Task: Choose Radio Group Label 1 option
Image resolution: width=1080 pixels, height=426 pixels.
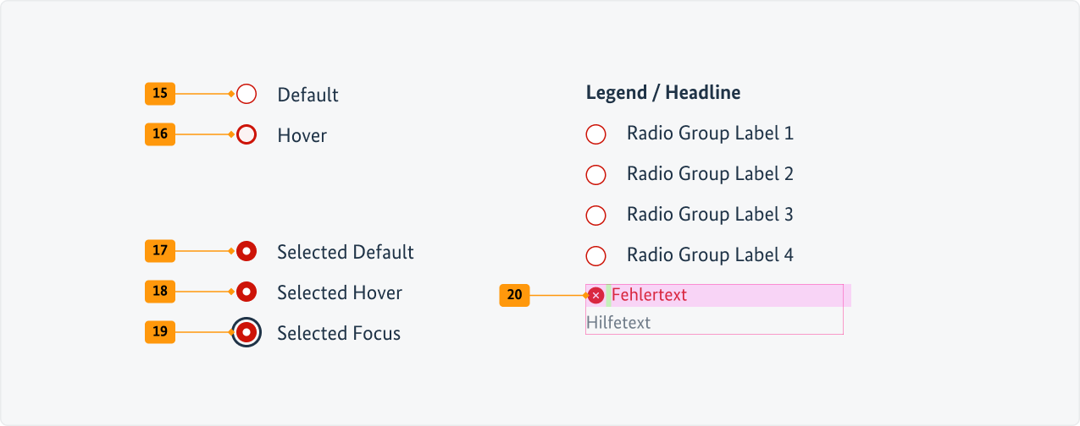Action: click(596, 134)
